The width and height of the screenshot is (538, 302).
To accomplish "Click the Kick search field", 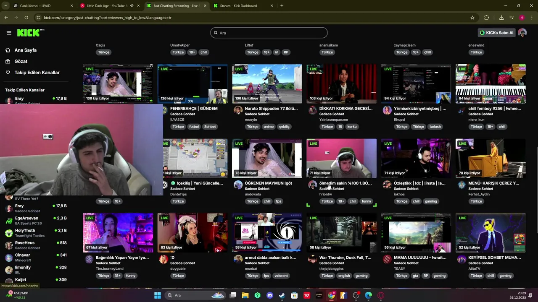I will coord(269,33).
